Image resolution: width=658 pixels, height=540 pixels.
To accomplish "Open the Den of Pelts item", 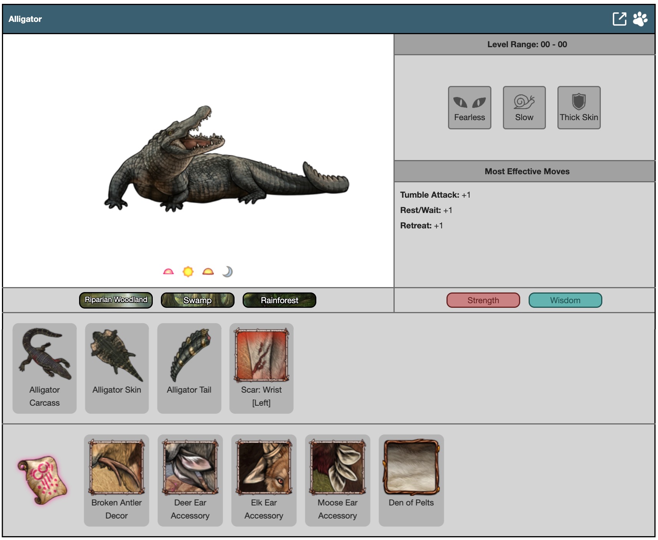I will point(411,480).
